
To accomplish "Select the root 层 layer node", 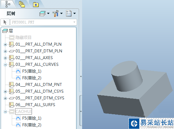I will (x=11, y=31).
